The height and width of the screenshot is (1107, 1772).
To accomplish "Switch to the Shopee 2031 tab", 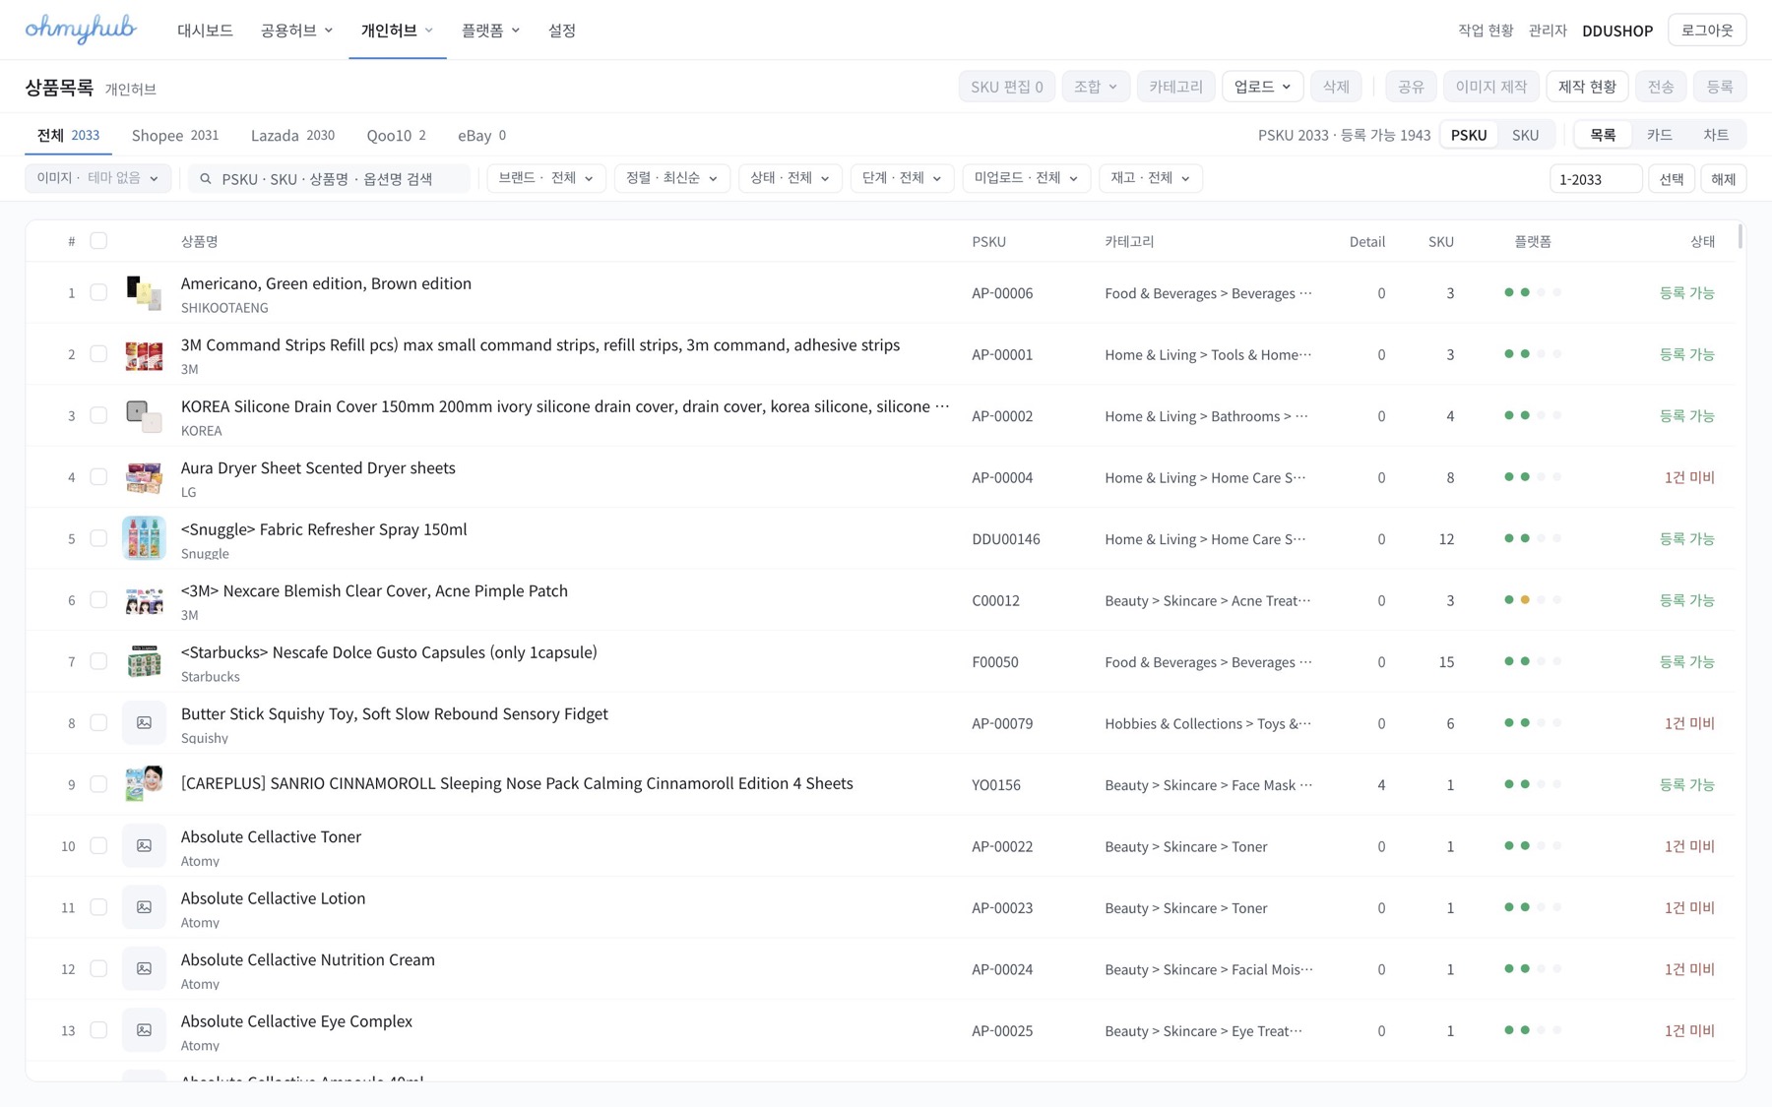I will pyautogui.click(x=175, y=135).
